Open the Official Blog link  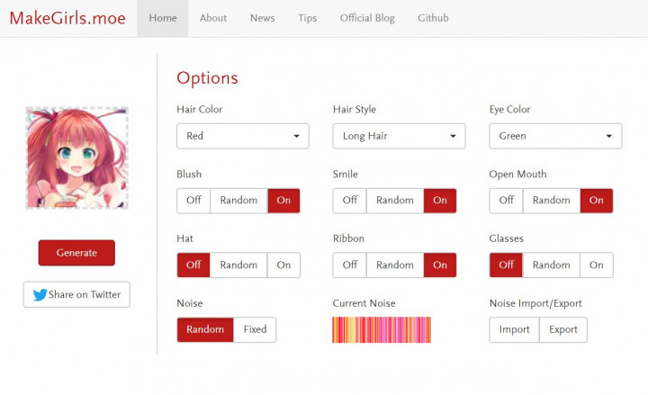coord(367,18)
